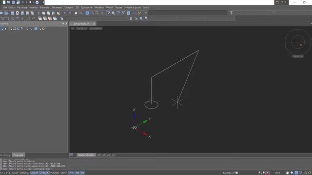This screenshot has height=175, width=312.
Task: Select the A4 layout tab
Action: [99, 155]
